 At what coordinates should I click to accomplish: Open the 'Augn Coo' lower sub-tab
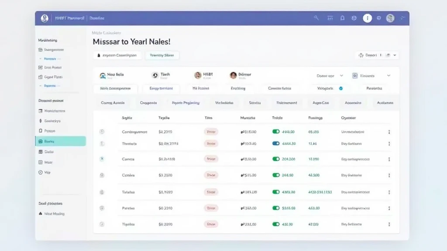point(321,103)
